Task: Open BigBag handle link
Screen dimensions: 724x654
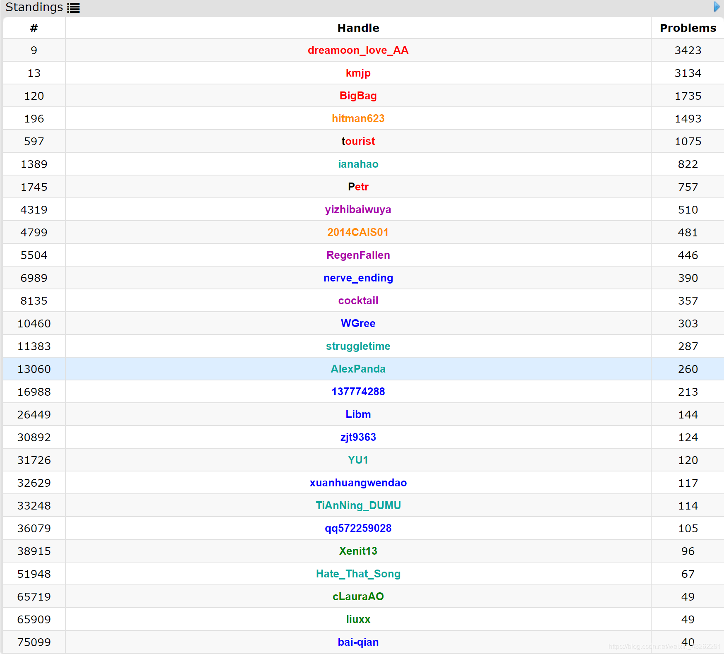Action: (x=358, y=96)
